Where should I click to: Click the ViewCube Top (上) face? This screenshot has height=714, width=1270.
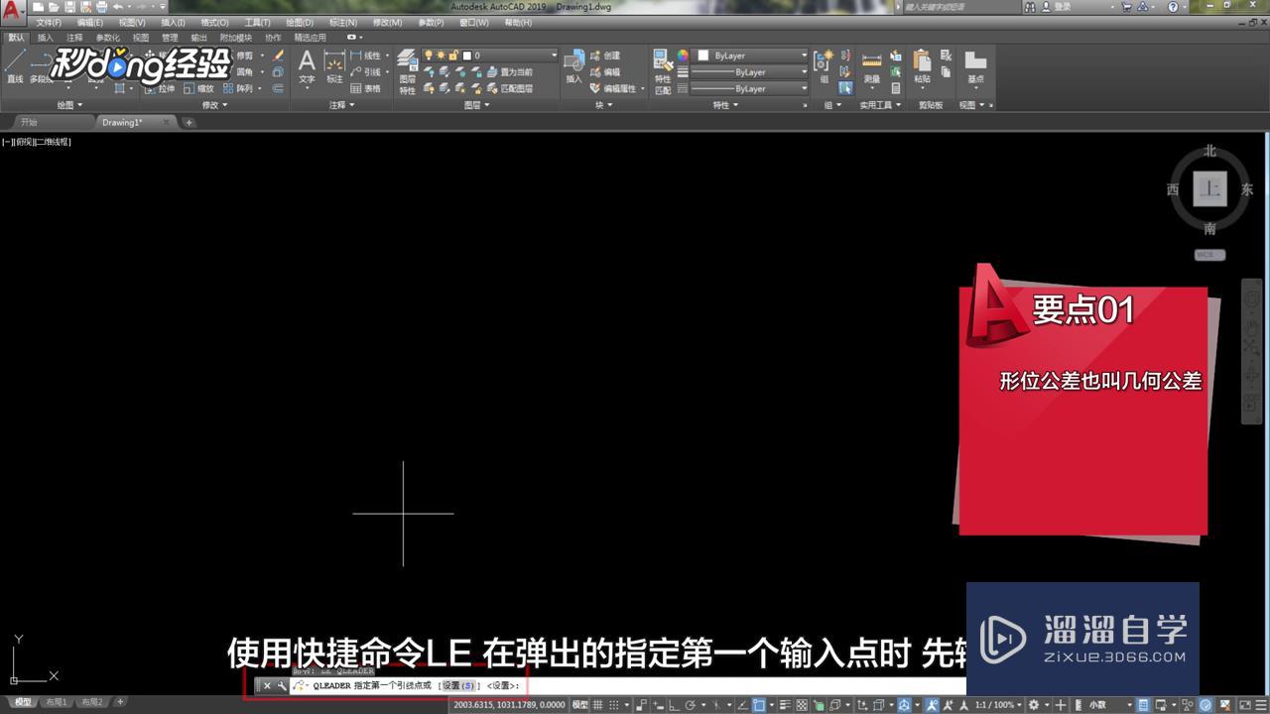1209,188
